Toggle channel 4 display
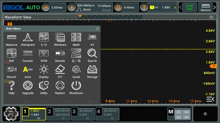 coord(99,112)
